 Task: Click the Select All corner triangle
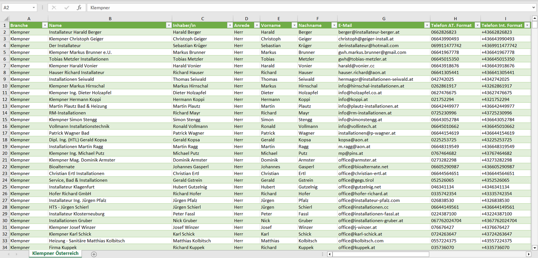tap(6, 19)
